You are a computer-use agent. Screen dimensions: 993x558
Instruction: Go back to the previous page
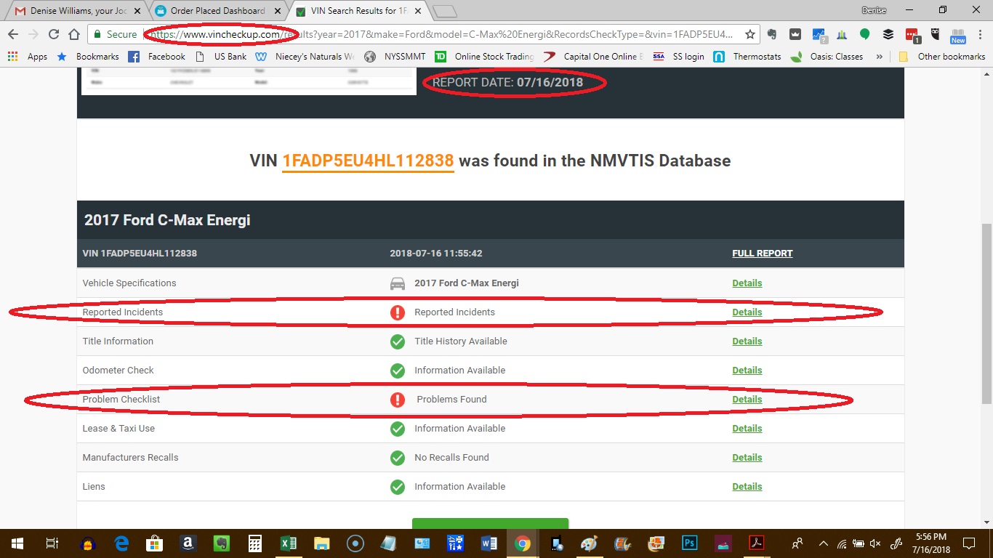pyautogui.click(x=13, y=34)
